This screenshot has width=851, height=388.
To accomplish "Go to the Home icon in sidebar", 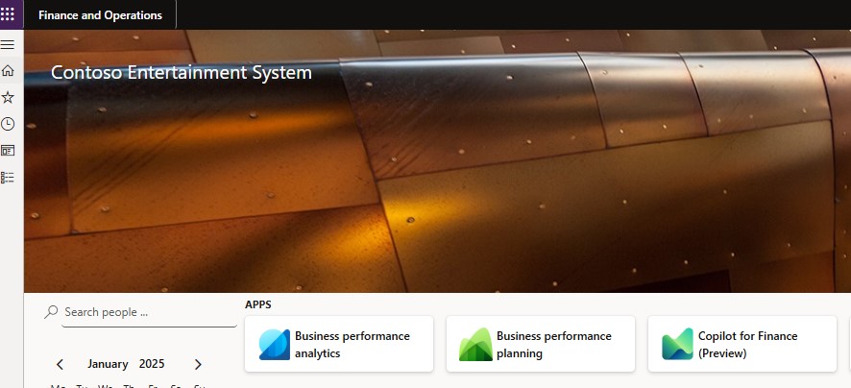I will 8,70.
